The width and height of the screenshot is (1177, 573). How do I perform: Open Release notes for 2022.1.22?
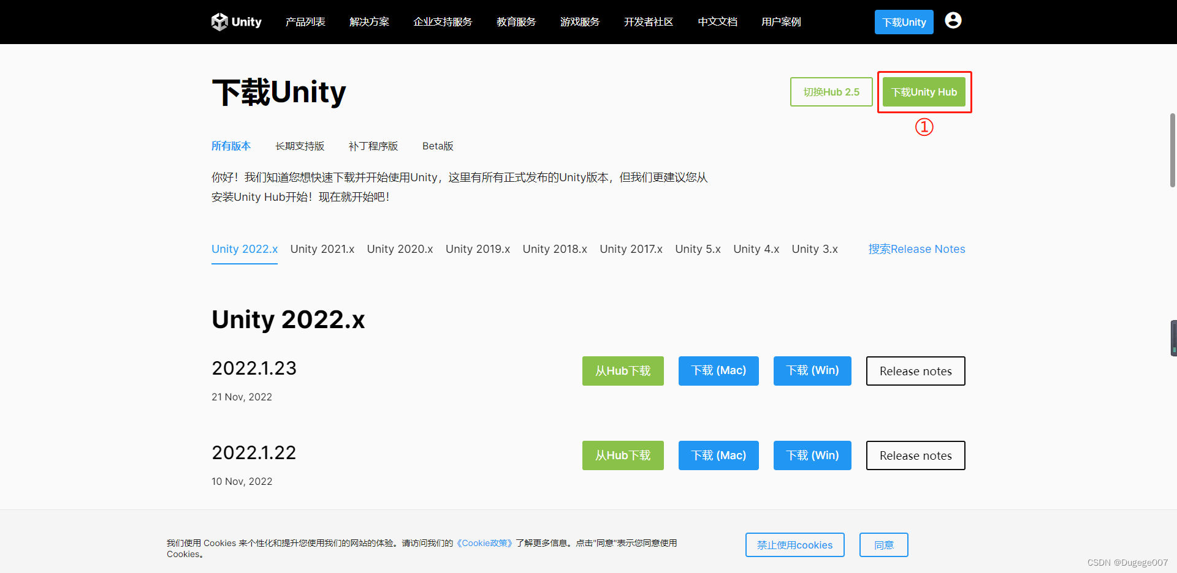[x=916, y=455]
